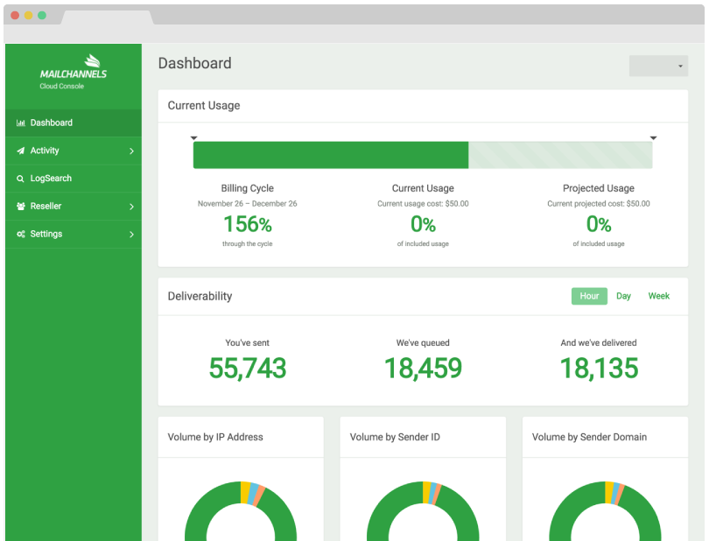This screenshot has width=709, height=541.
Task: Click the Volume by Sender Domain heading
Action: (x=589, y=438)
